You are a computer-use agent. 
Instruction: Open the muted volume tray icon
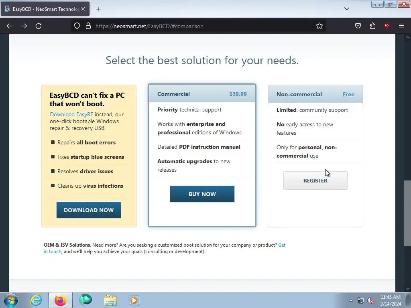(370, 301)
